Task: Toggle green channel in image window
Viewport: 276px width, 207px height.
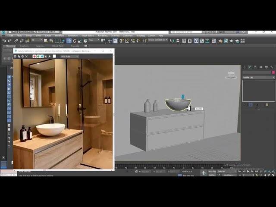Action: click(x=38, y=56)
